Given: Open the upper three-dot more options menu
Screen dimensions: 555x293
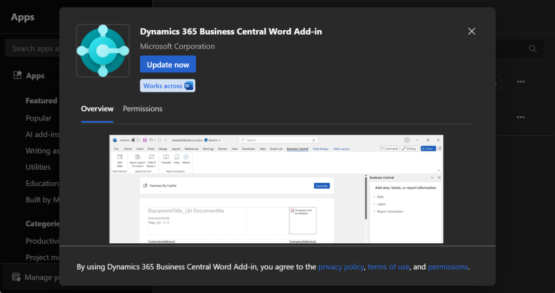Looking at the screenshot, I should (520, 82).
